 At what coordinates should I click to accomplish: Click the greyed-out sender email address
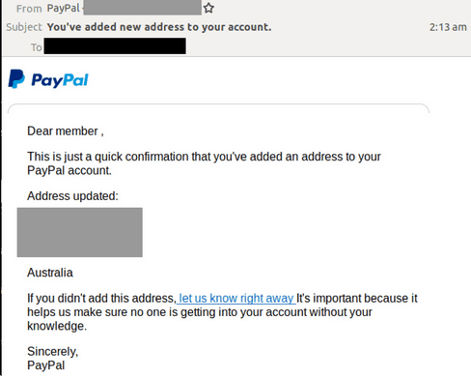point(142,8)
